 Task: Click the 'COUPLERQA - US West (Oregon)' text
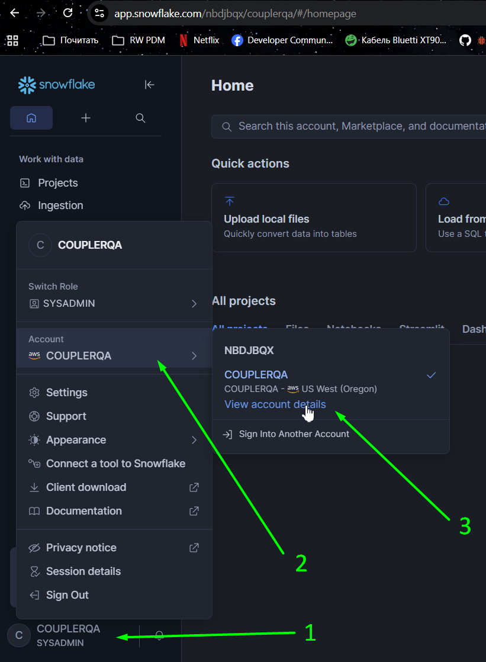coord(301,389)
